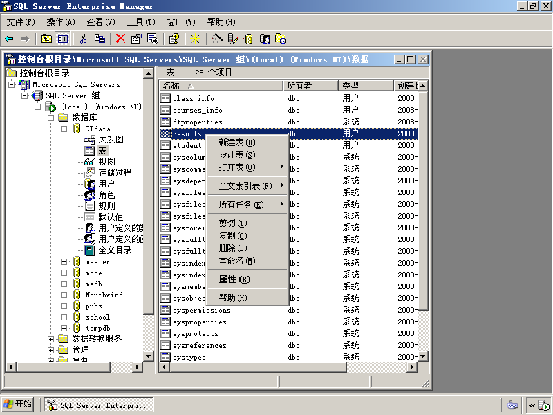
Task: Click the Cut scissors toolbar icon
Action: 83,39
